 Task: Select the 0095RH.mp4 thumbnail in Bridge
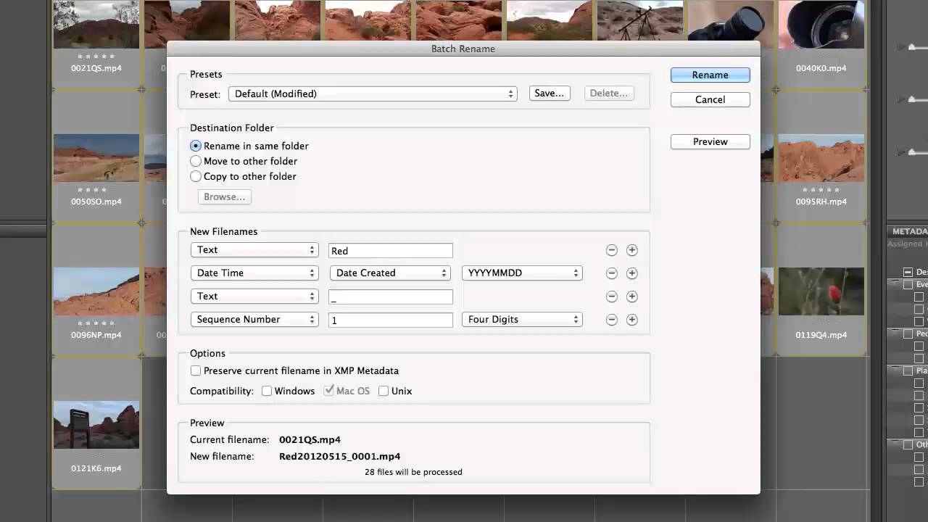(x=821, y=157)
